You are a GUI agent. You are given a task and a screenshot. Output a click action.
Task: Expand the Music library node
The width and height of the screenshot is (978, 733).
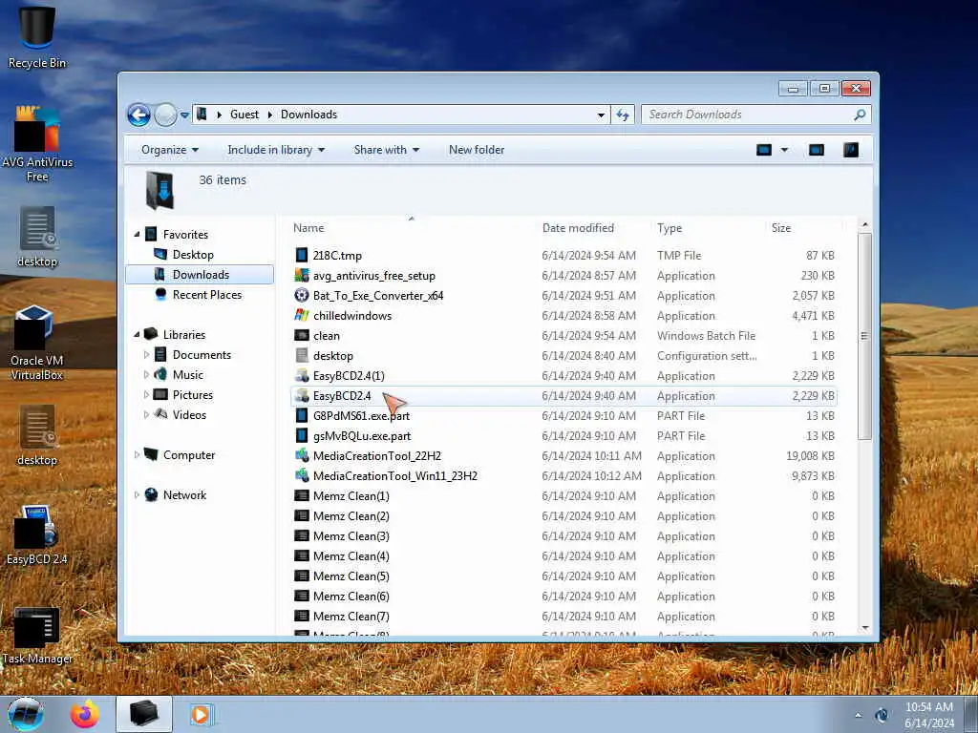coord(146,374)
